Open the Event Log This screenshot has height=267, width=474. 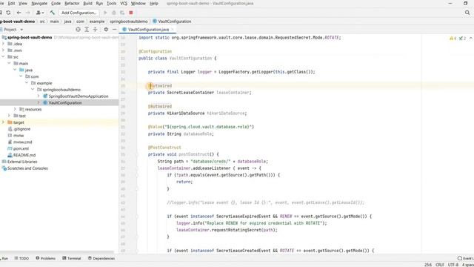(x=466, y=259)
